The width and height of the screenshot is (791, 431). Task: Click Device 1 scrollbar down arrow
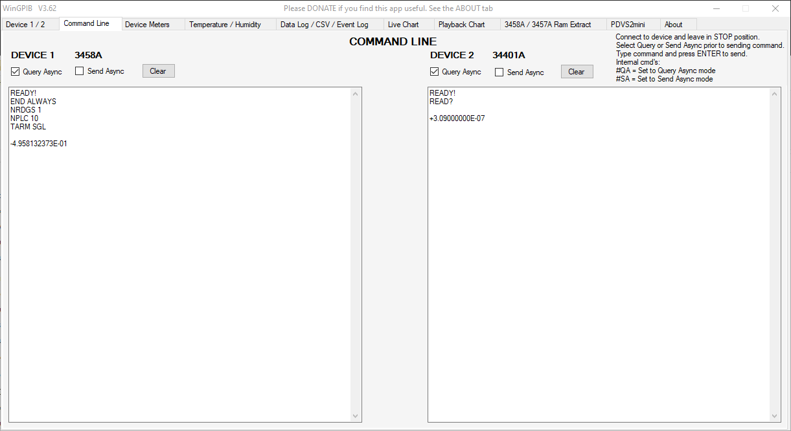[x=355, y=416]
